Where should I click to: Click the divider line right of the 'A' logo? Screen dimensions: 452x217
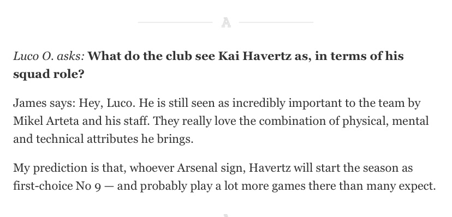point(276,22)
